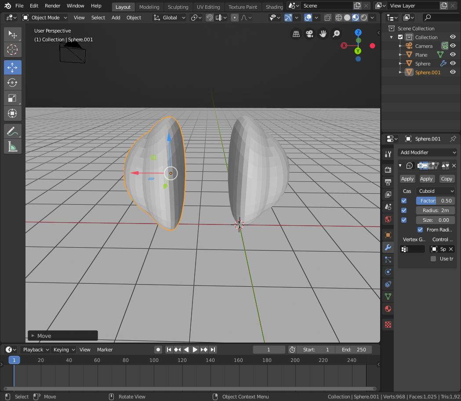The width and height of the screenshot is (461, 401).
Task: Select the Rotate tool
Action: [13, 83]
